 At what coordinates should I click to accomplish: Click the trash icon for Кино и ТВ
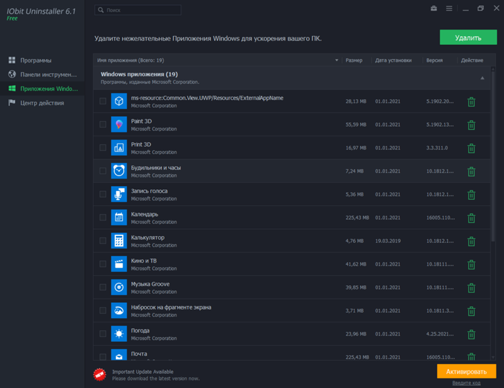[x=471, y=264]
